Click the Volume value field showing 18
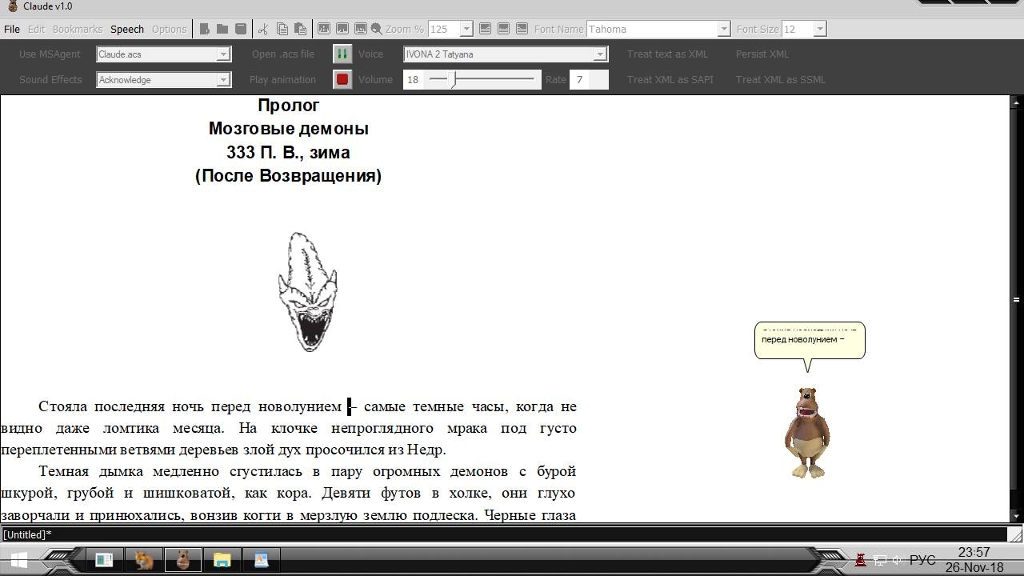Image resolution: width=1024 pixels, height=576 pixels. coord(413,79)
